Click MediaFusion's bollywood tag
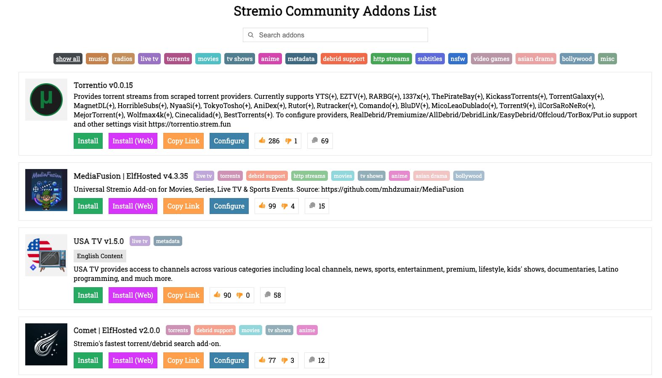The image size is (662, 378). click(x=468, y=176)
